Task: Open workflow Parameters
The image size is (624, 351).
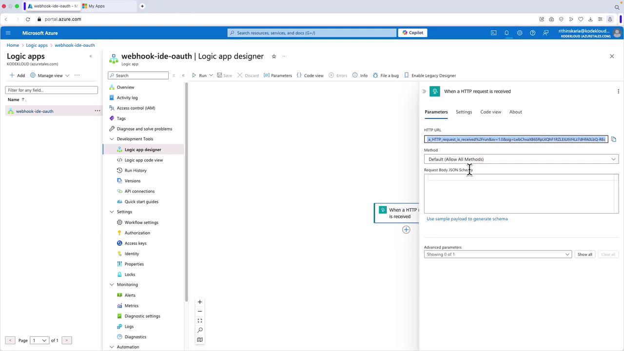Action: click(x=278, y=76)
